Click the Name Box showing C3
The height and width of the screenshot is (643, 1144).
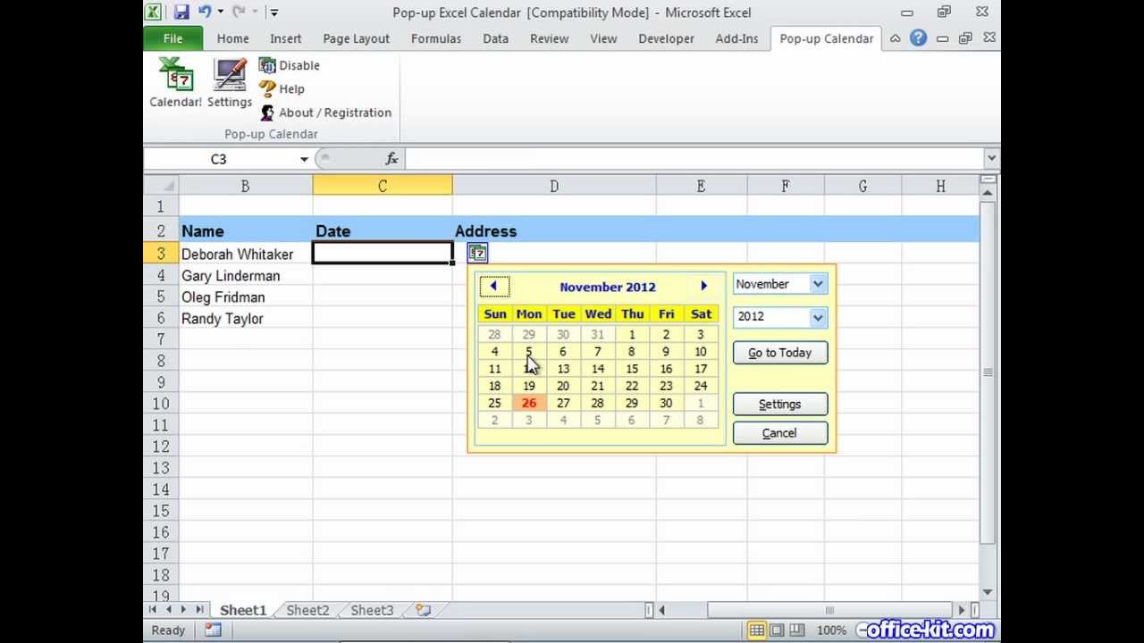(219, 159)
